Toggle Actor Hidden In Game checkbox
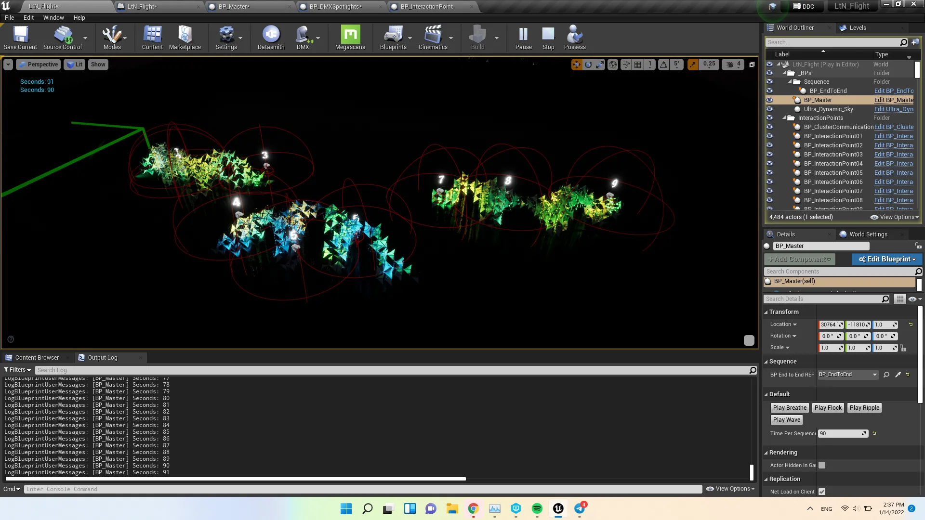The width and height of the screenshot is (925, 520). (x=822, y=465)
